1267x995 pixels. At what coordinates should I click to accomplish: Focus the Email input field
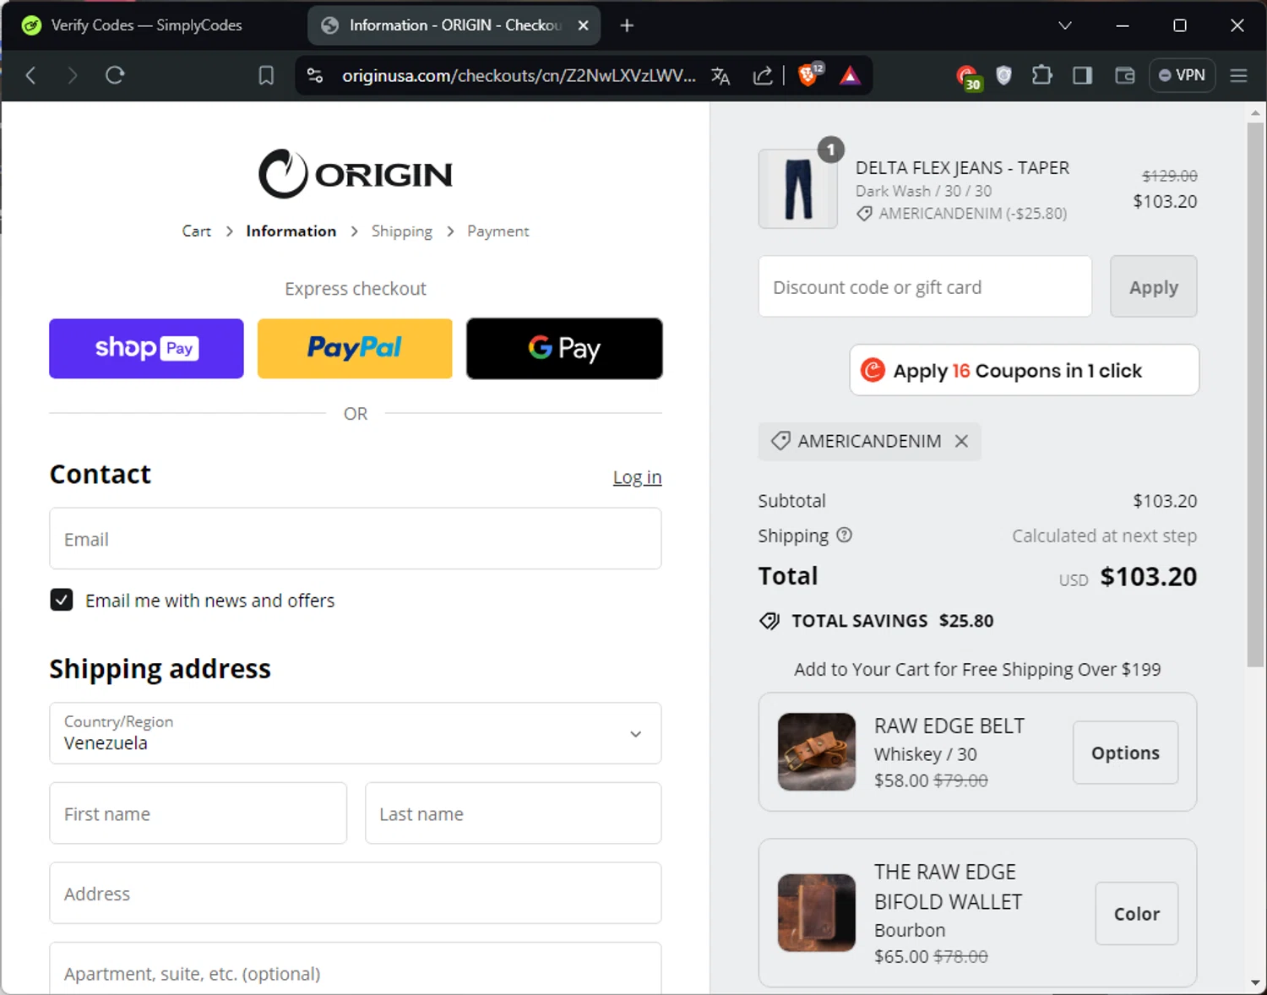tap(356, 539)
